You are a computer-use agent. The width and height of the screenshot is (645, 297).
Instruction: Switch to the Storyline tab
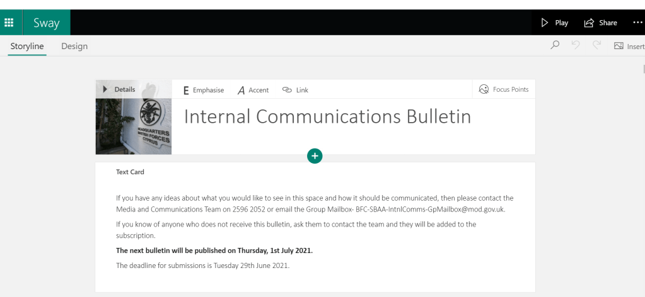tap(27, 46)
